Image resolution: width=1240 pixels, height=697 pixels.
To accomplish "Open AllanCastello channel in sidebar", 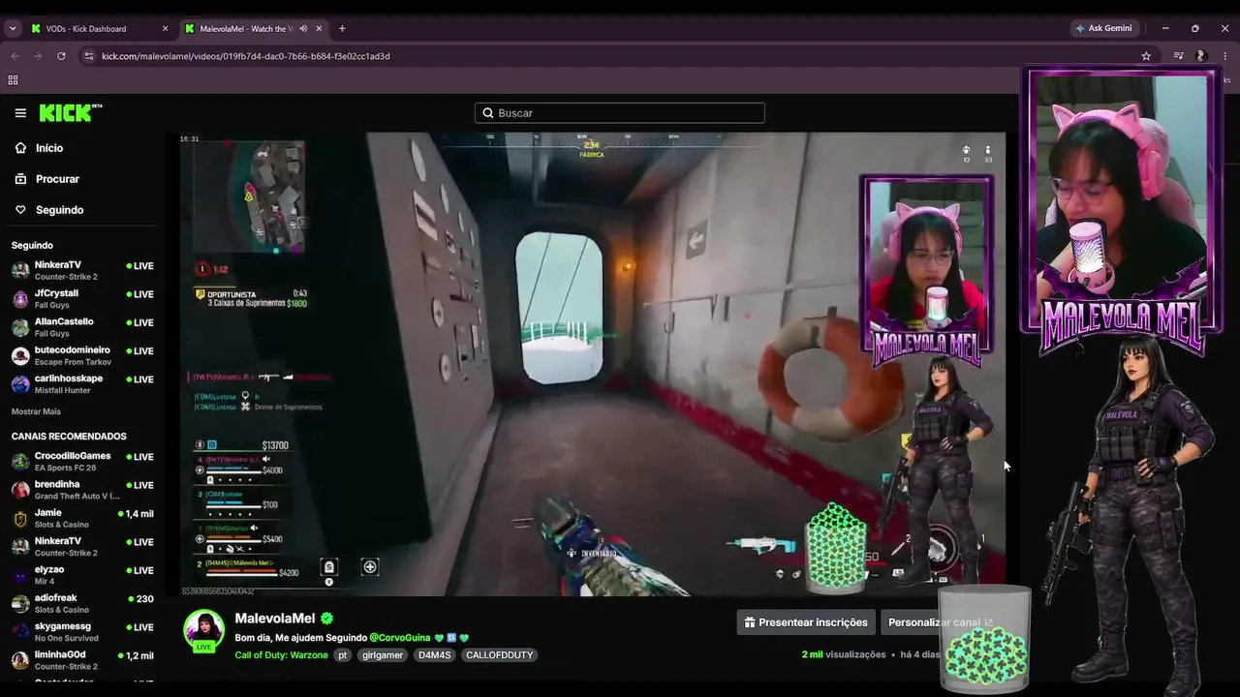I will [82, 326].
